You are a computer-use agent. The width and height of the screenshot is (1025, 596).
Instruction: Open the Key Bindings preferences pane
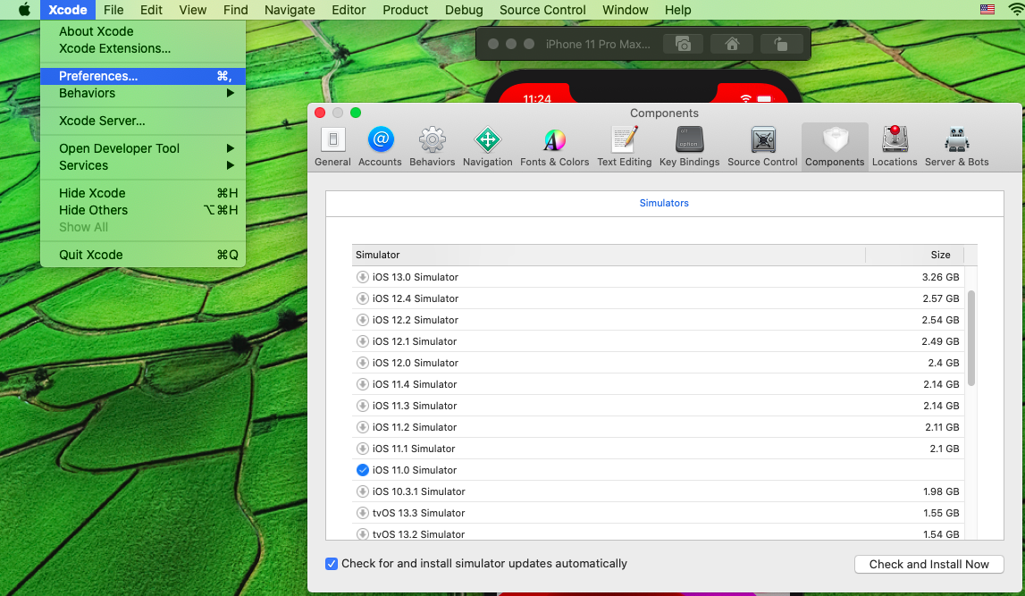689,147
